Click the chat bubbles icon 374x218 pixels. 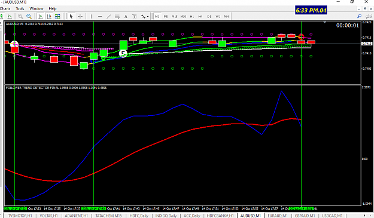(369, 16)
